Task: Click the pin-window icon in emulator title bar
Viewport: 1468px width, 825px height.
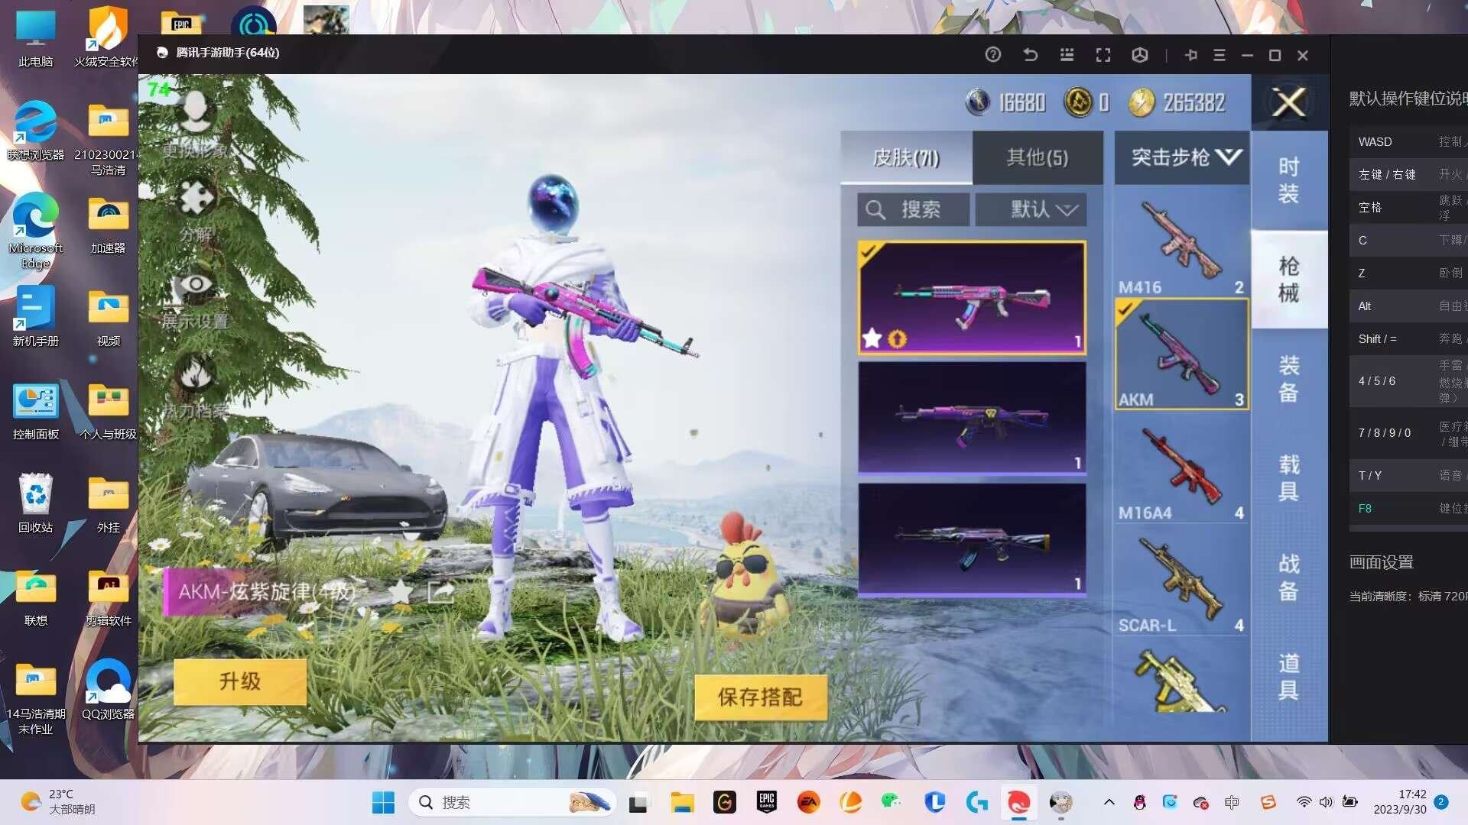Action: click(1190, 55)
